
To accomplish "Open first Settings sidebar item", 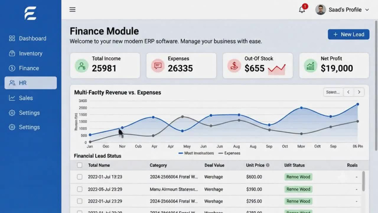I will pos(31,113).
